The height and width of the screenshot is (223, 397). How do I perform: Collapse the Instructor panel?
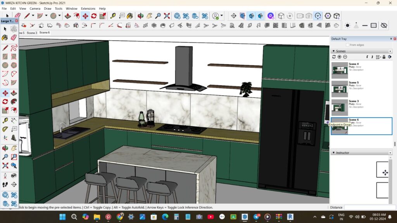pos(333,153)
